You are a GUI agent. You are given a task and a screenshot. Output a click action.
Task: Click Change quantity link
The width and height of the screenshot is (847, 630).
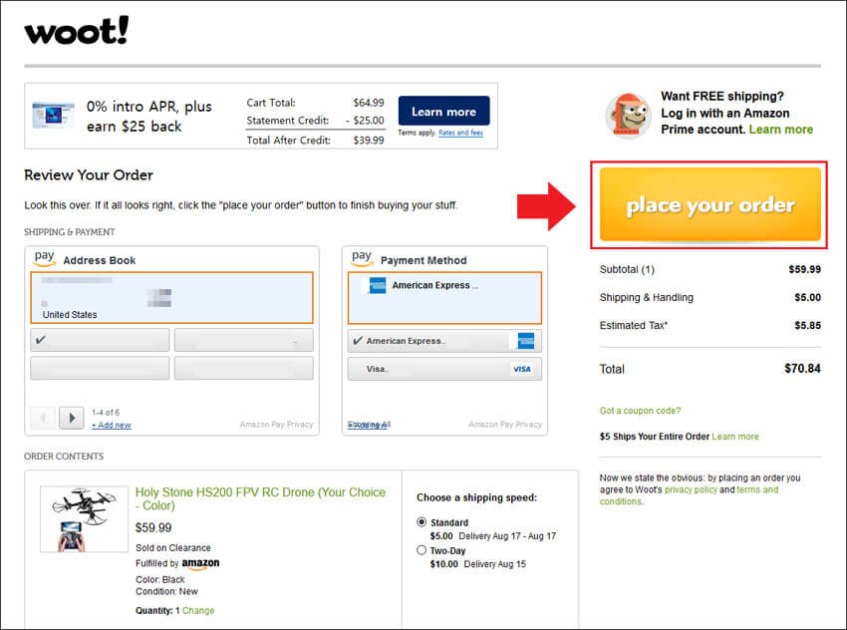tap(198, 610)
